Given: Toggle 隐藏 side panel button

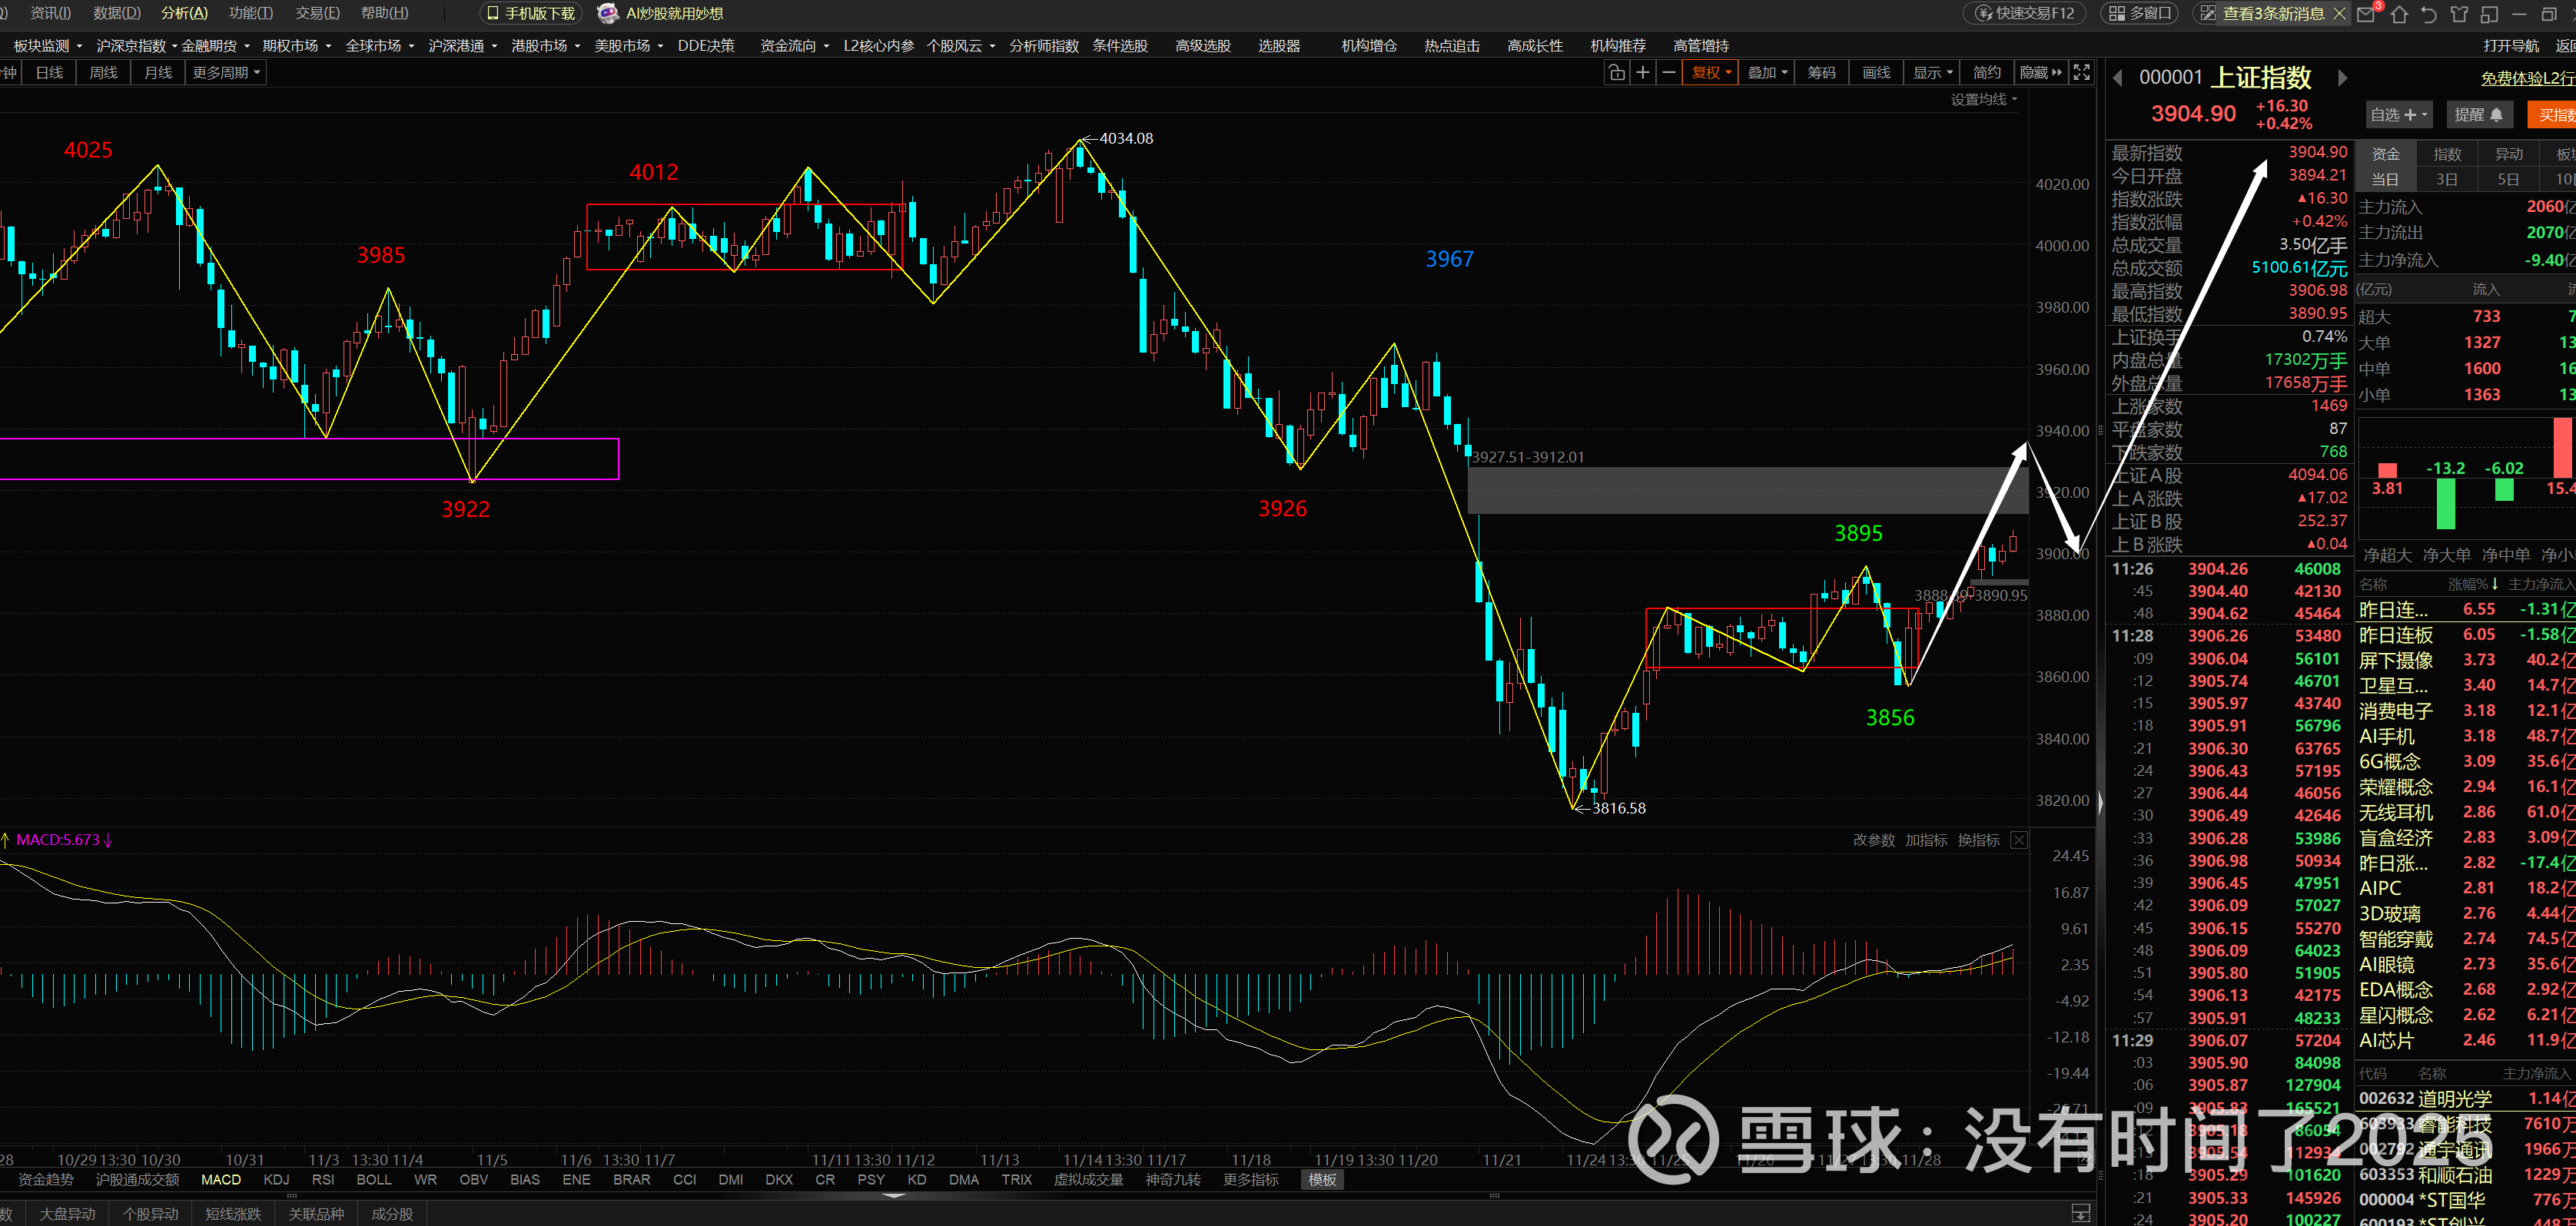Looking at the screenshot, I should point(2040,72).
